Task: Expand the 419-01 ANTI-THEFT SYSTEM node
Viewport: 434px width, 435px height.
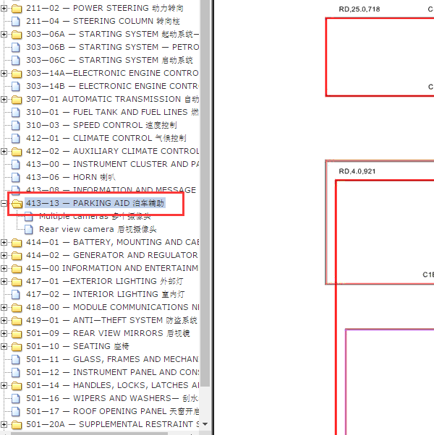Action: pos(4,320)
